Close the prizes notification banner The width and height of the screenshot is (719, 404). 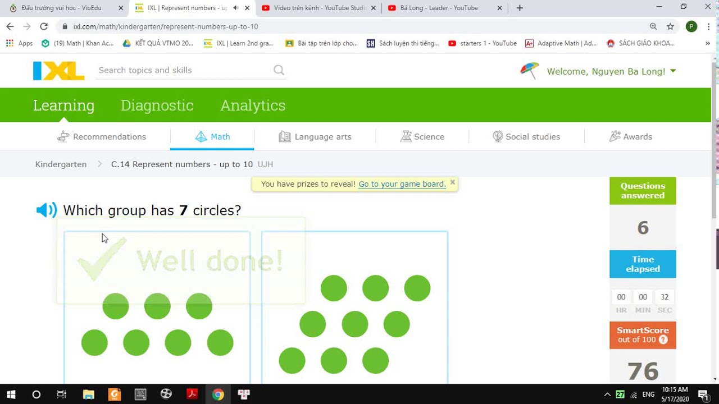[x=453, y=182]
